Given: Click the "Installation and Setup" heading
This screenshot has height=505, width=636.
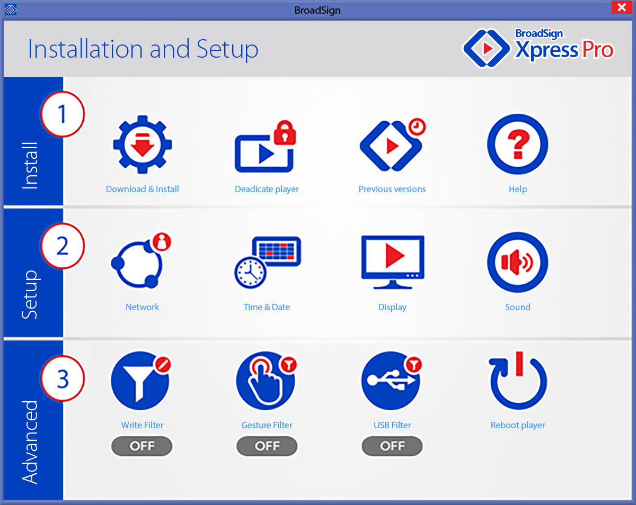Looking at the screenshot, I should (x=143, y=49).
